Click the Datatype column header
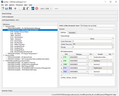This screenshot has width=119, height=96. 79,54
